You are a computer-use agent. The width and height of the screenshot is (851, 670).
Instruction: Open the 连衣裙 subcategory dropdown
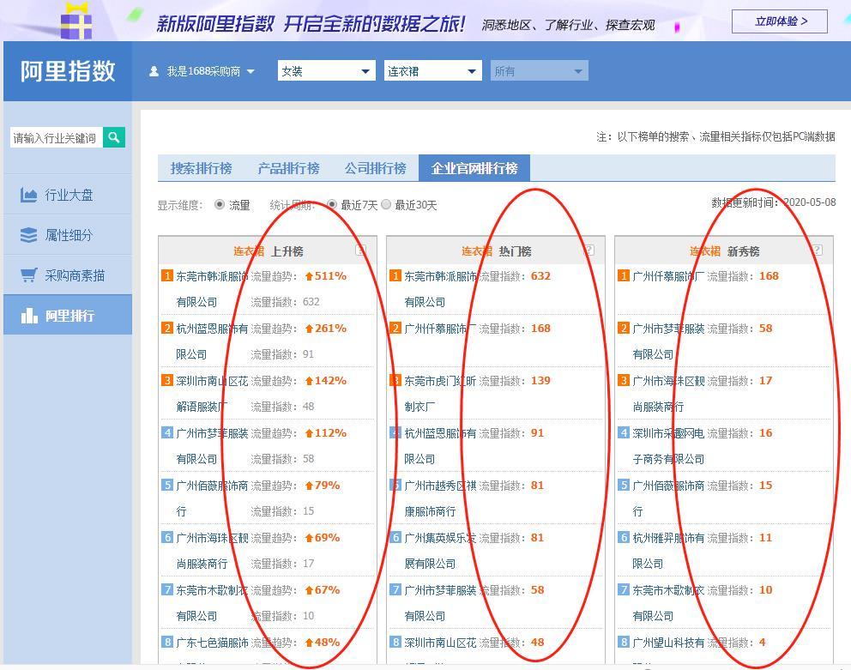click(432, 71)
